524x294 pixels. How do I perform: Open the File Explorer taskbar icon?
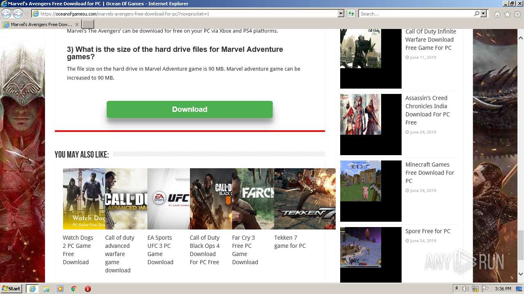(x=46, y=289)
